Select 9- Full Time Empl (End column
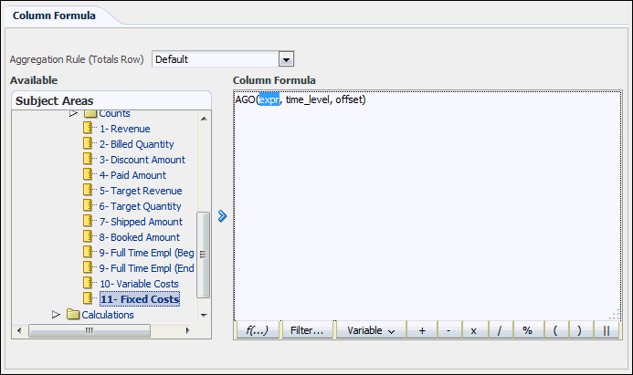 [x=146, y=268]
